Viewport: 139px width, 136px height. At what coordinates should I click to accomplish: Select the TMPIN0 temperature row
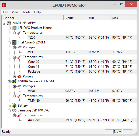82,101
